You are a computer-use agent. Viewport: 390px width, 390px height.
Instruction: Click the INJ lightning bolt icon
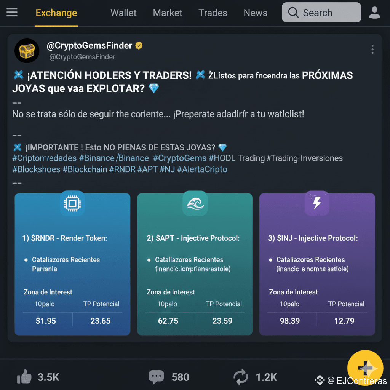[x=317, y=203]
